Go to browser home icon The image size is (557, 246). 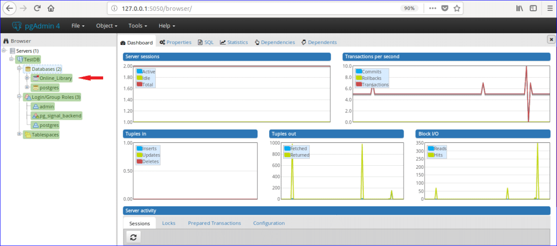click(x=51, y=8)
